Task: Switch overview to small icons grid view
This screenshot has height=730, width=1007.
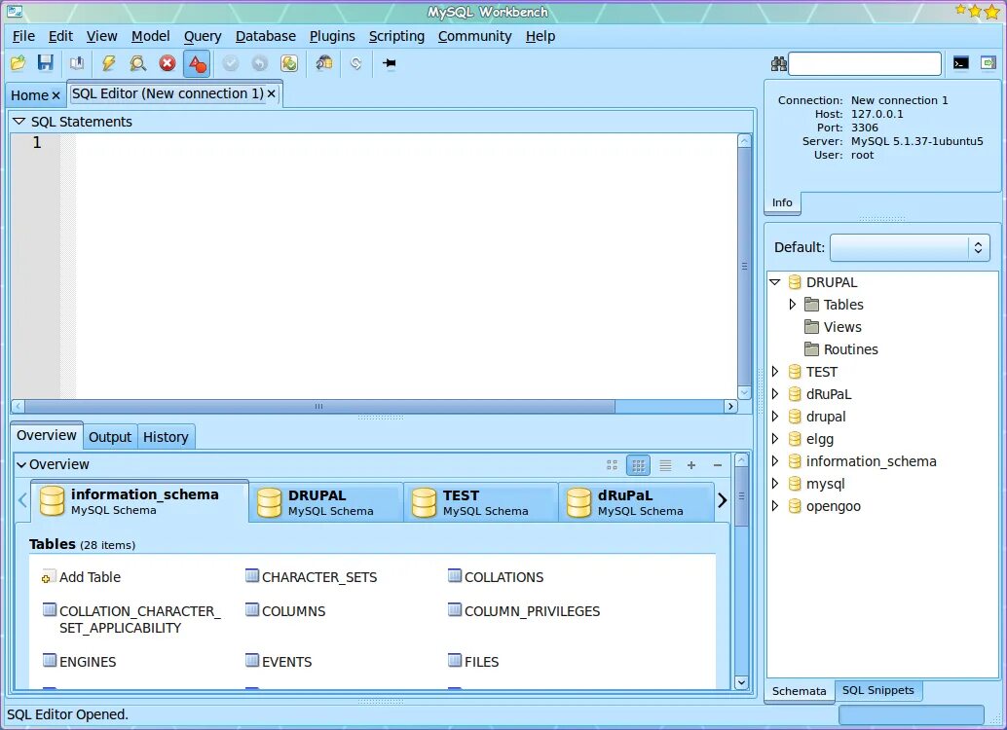Action: pos(638,465)
